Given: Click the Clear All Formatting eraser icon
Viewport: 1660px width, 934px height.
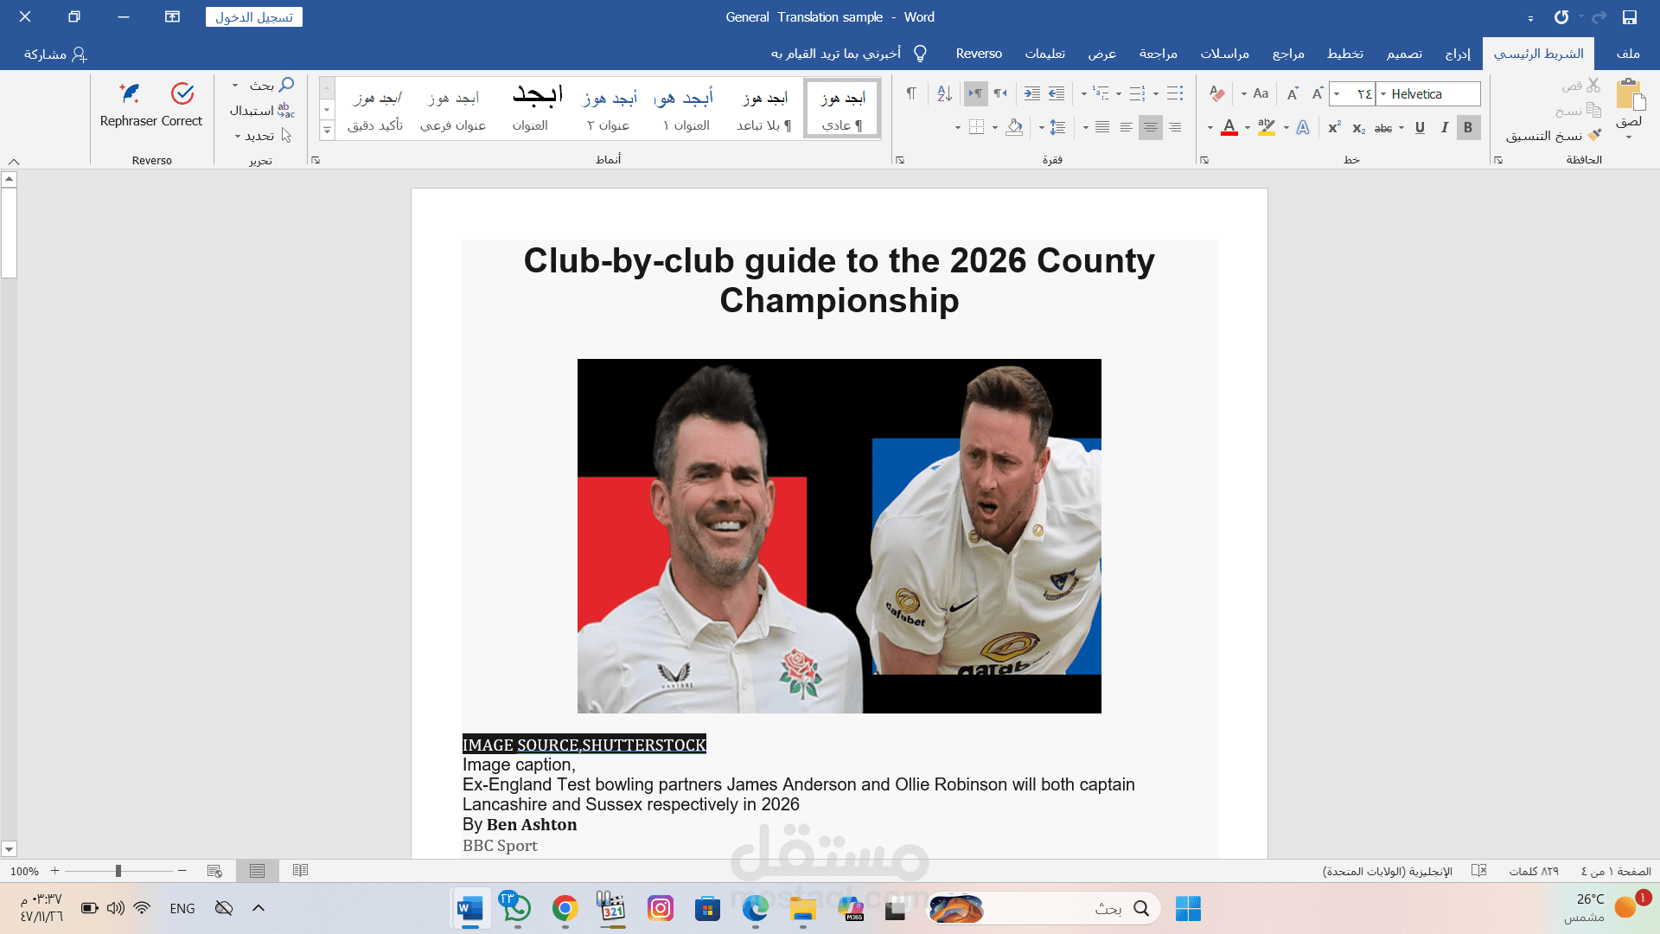Looking at the screenshot, I should pyautogui.click(x=1217, y=93).
